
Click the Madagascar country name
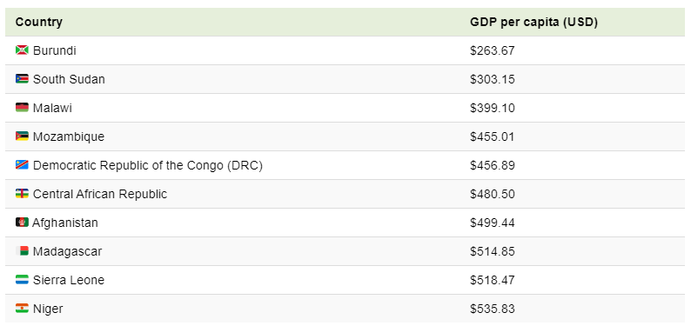tap(67, 251)
